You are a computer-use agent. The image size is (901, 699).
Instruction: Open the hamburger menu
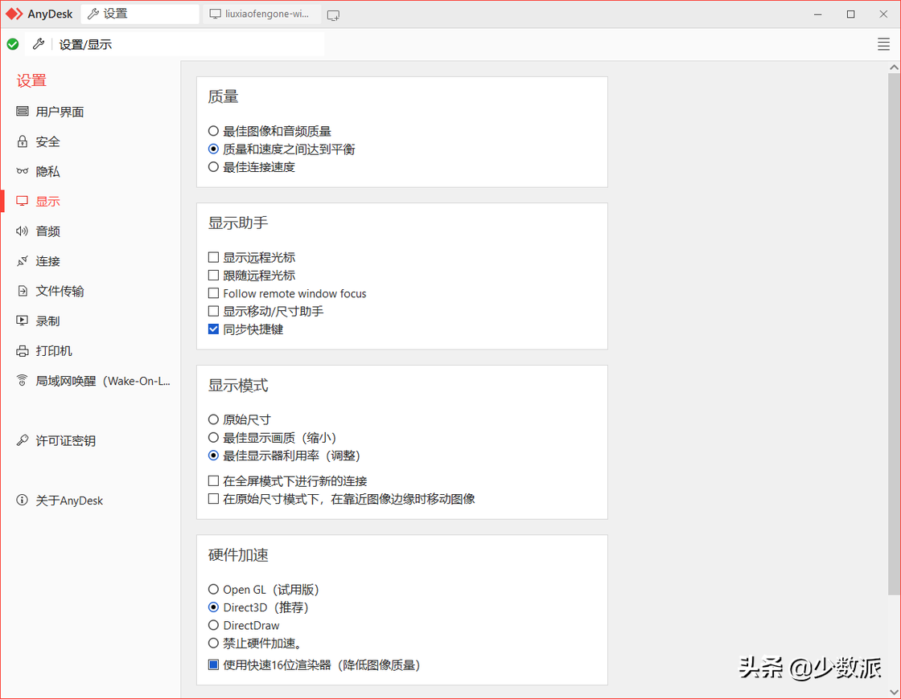coord(883,43)
